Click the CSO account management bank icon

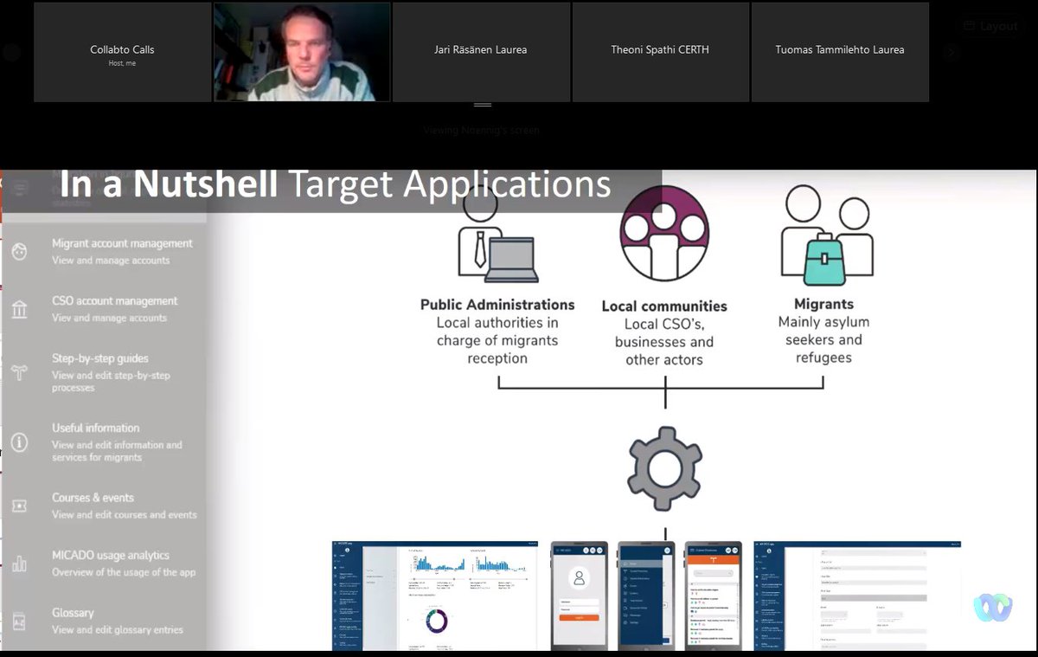(19, 309)
